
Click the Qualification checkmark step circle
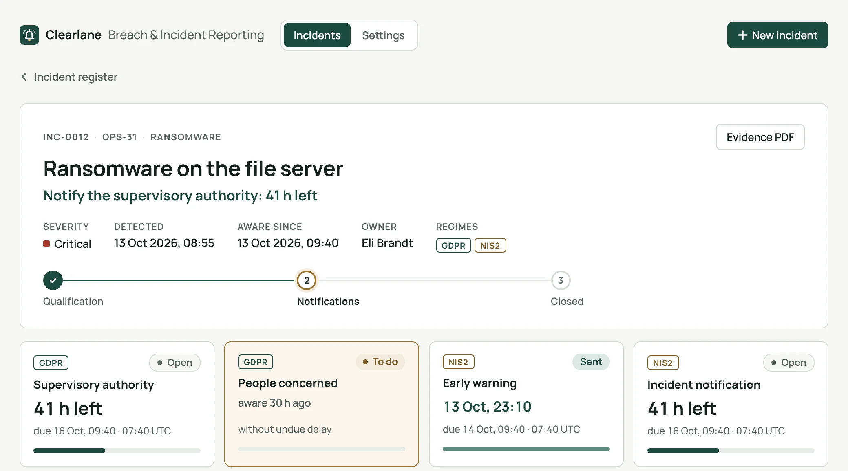click(53, 280)
